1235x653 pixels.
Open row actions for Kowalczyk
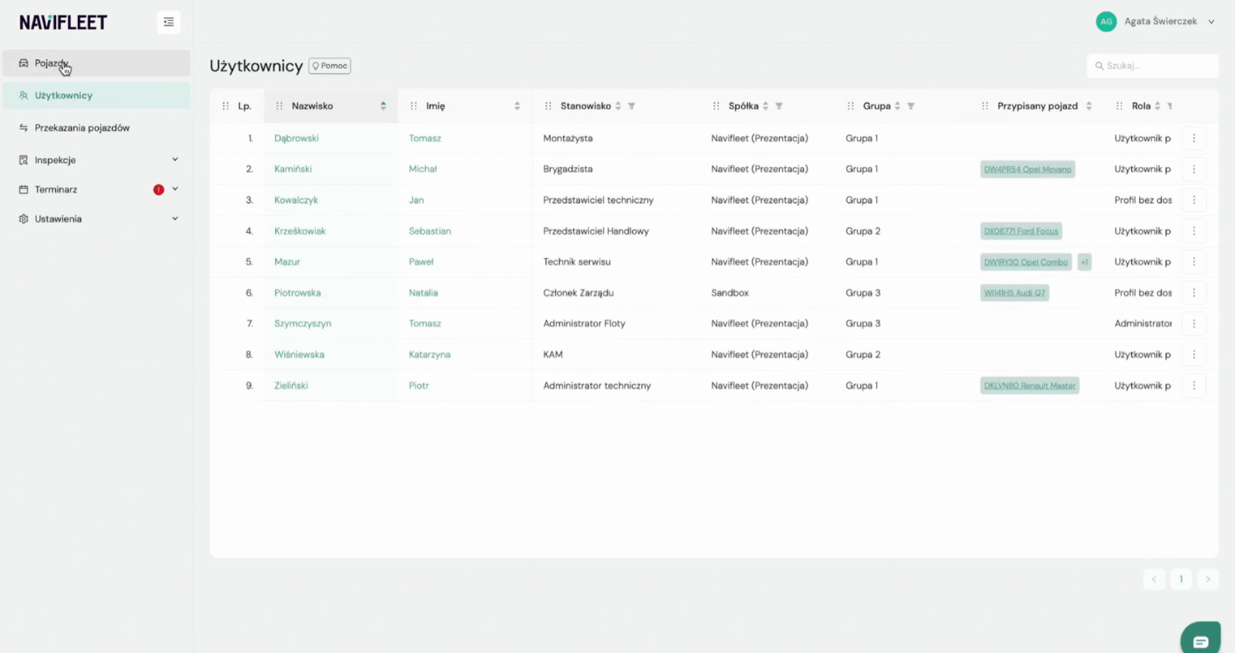1194,200
